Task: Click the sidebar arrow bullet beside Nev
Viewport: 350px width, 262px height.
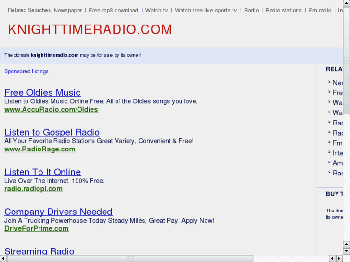Action: (329, 81)
